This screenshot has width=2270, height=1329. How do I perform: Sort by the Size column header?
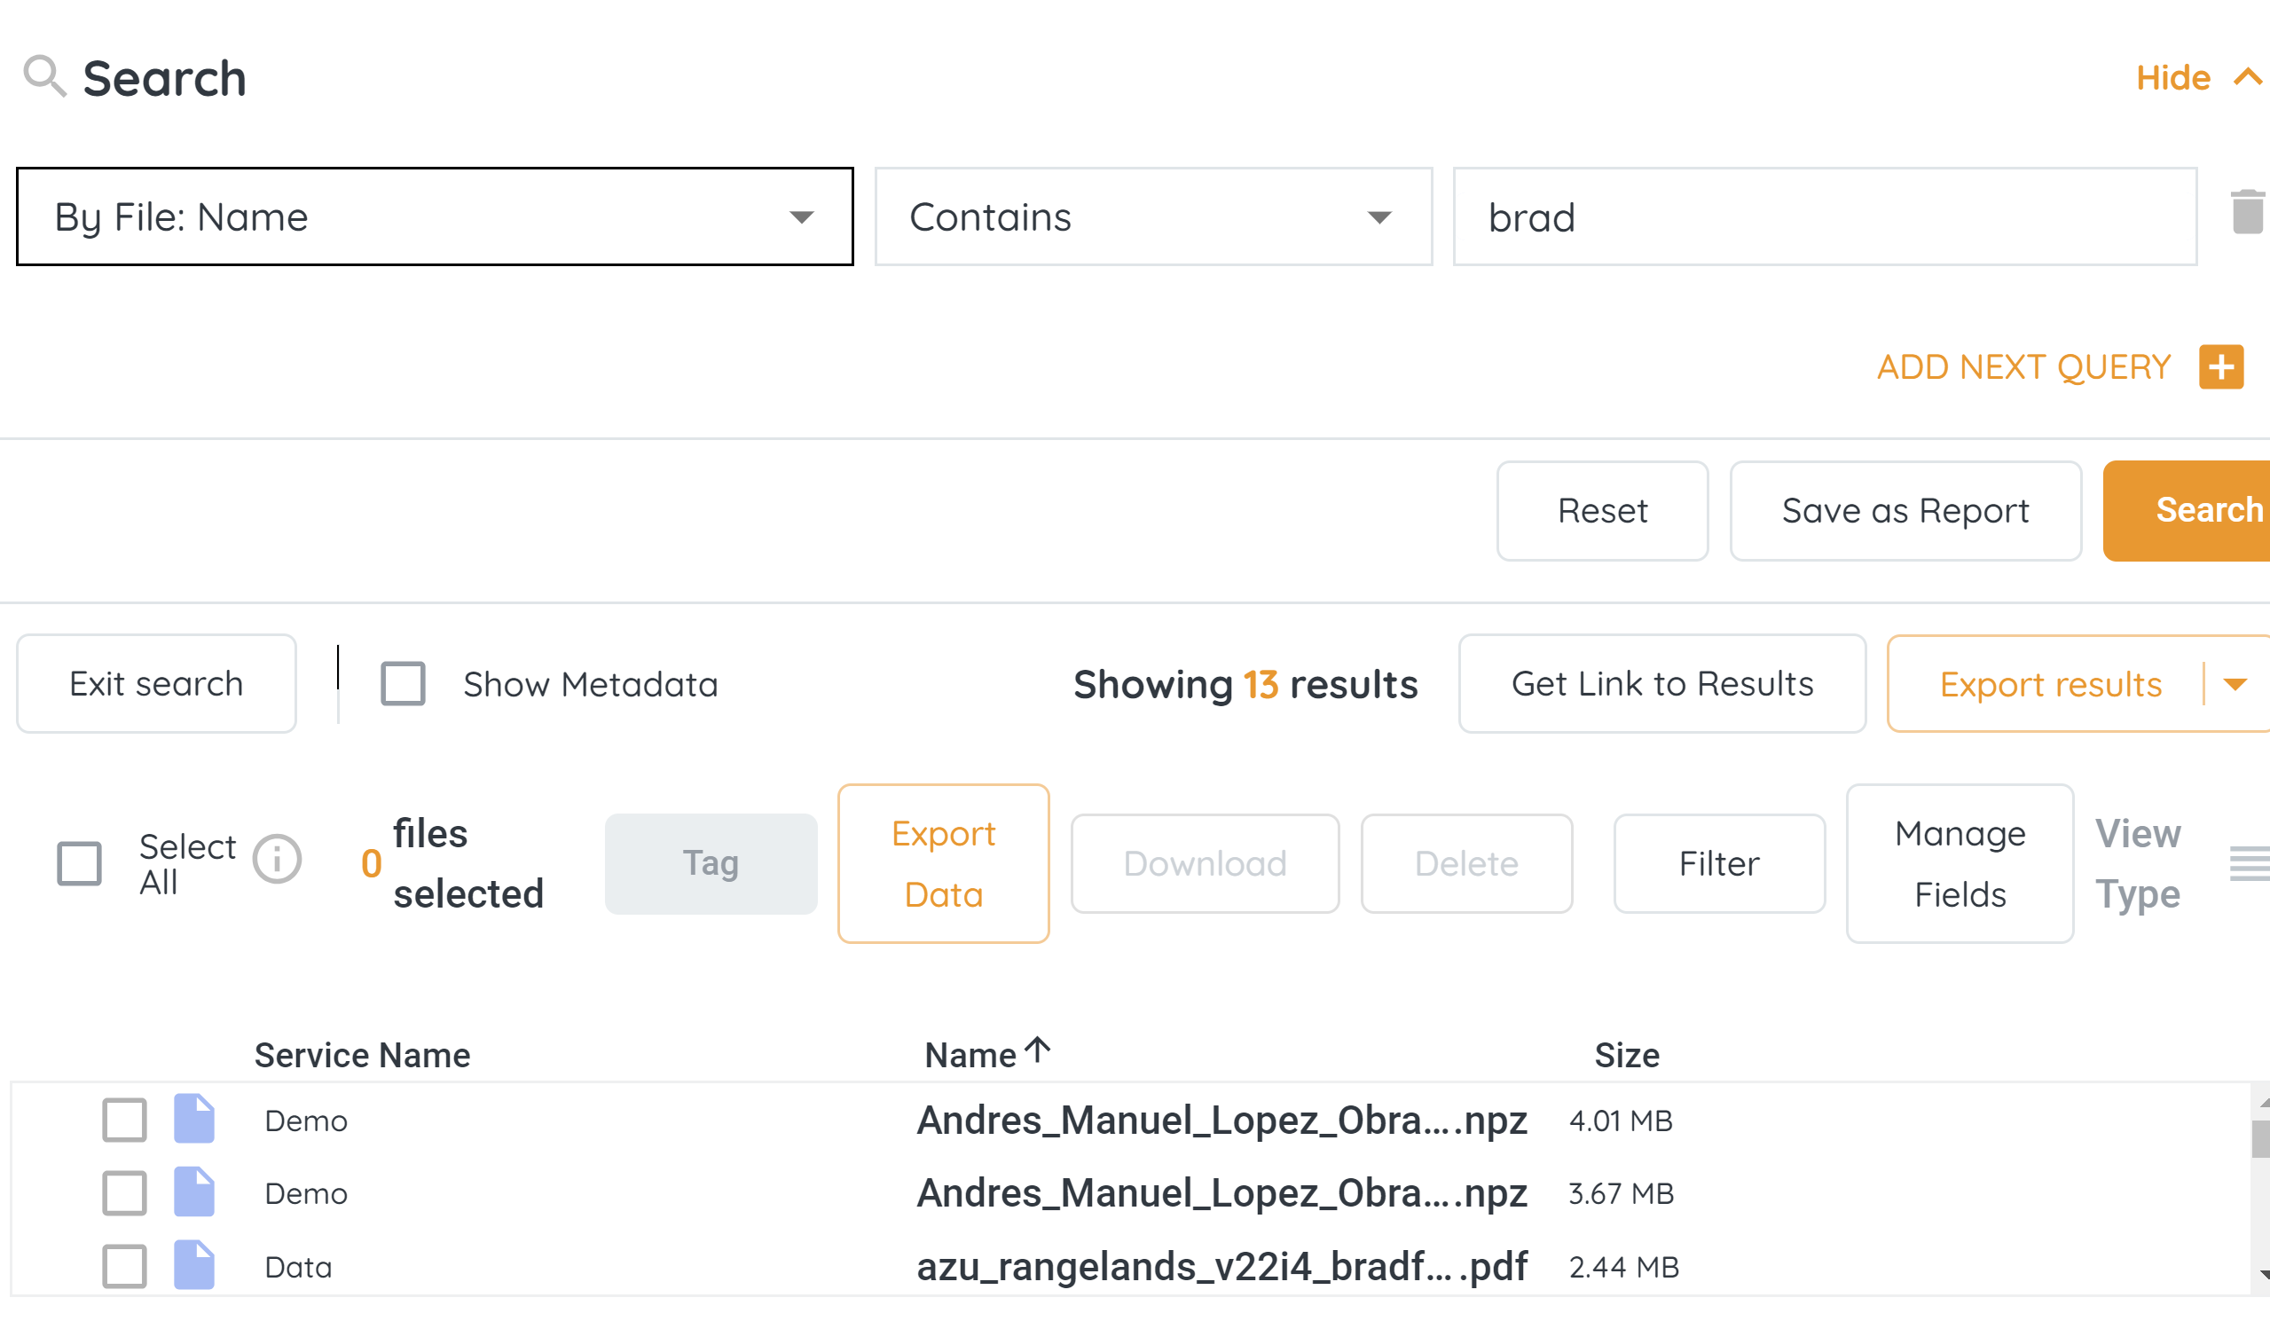pos(1626,1055)
